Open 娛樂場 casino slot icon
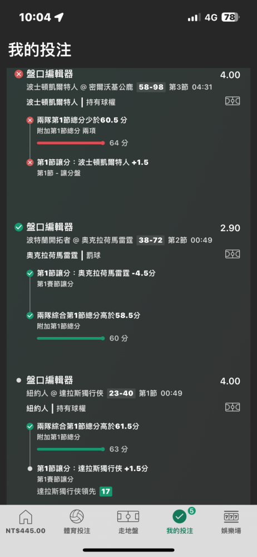This screenshot has width=257, height=557. [231, 522]
